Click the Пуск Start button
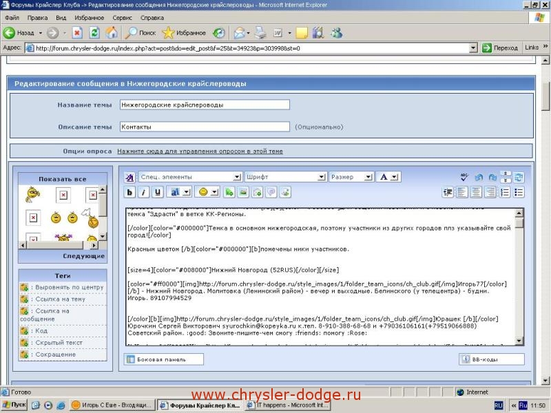The height and width of the screenshot is (413, 551). [x=14, y=405]
